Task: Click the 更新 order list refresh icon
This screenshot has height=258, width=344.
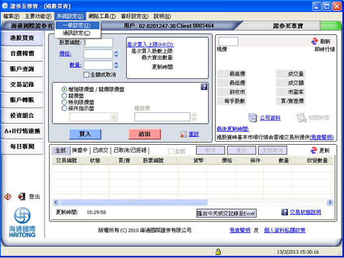Action: pyautogui.click(x=314, y=151)
